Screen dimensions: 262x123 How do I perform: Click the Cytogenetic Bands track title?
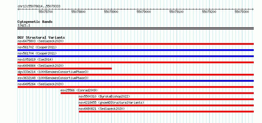[35, 22]
